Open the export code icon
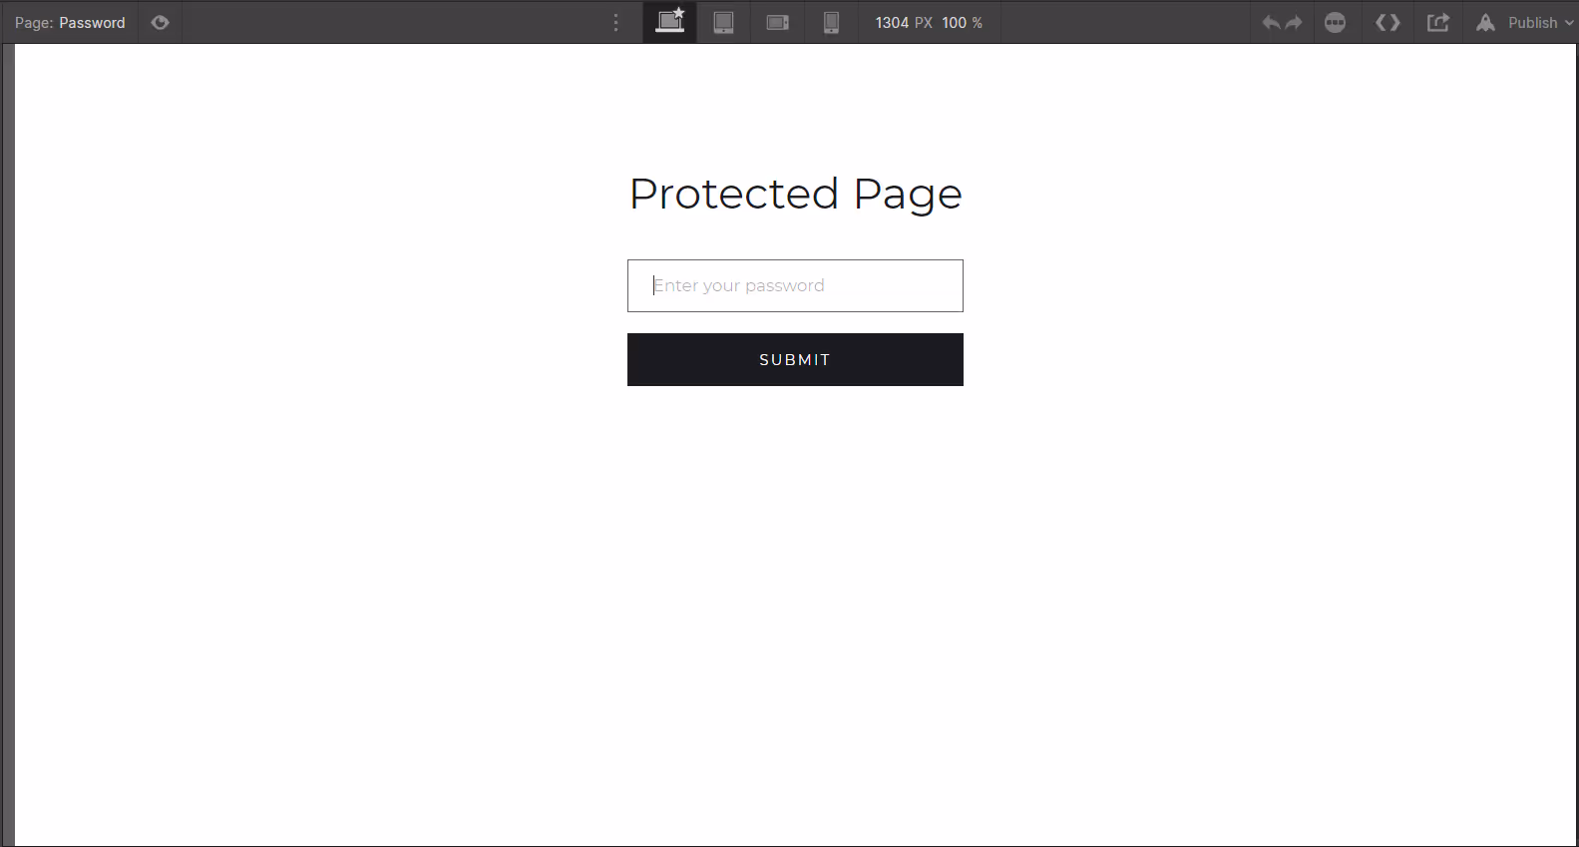 point(1387,23)
